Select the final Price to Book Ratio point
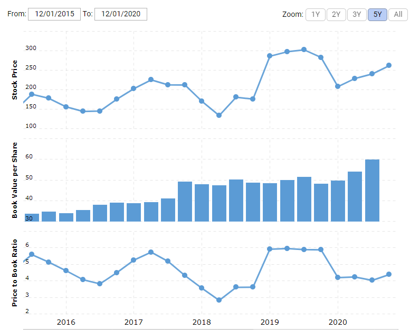This screenshot has width=410, height=330. [x=389, y=274]
